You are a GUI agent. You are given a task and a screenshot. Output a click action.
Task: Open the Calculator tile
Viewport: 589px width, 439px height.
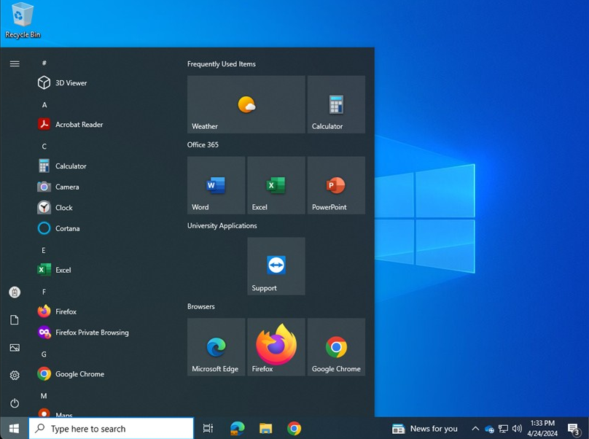[x=336, y=104]
